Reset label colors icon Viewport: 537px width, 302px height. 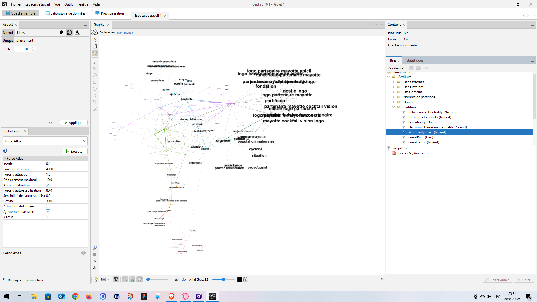click(x=95, y=261)
